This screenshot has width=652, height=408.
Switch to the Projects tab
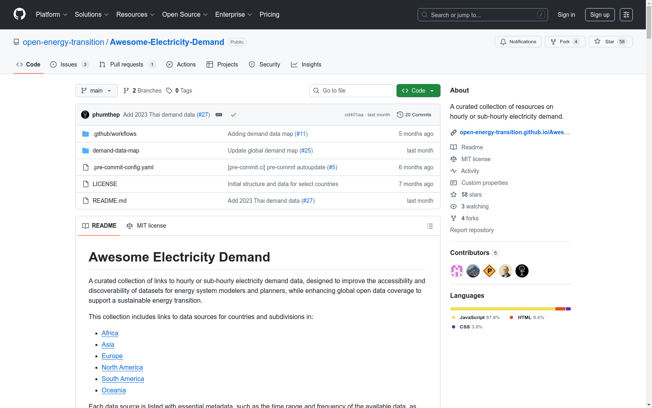click(222, 64)
